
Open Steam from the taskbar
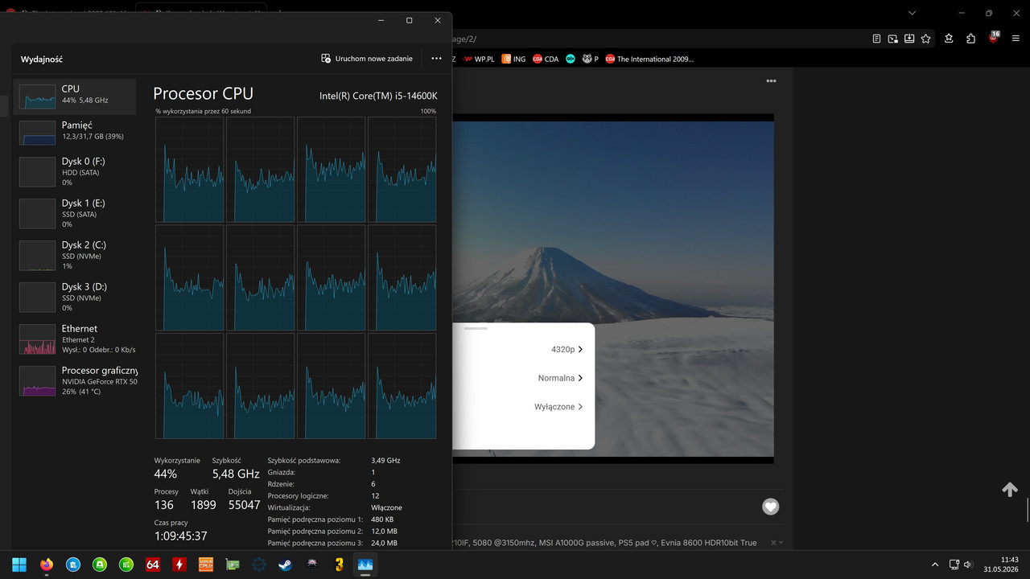coord(286,565)
